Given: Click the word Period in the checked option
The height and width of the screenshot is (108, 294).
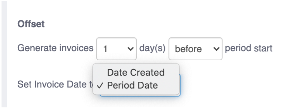Looking at the screenshot, I should pyautogui.click(x=121, y=85).
